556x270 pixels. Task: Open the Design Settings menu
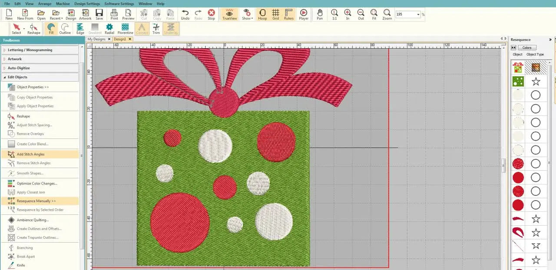[87, 3]
